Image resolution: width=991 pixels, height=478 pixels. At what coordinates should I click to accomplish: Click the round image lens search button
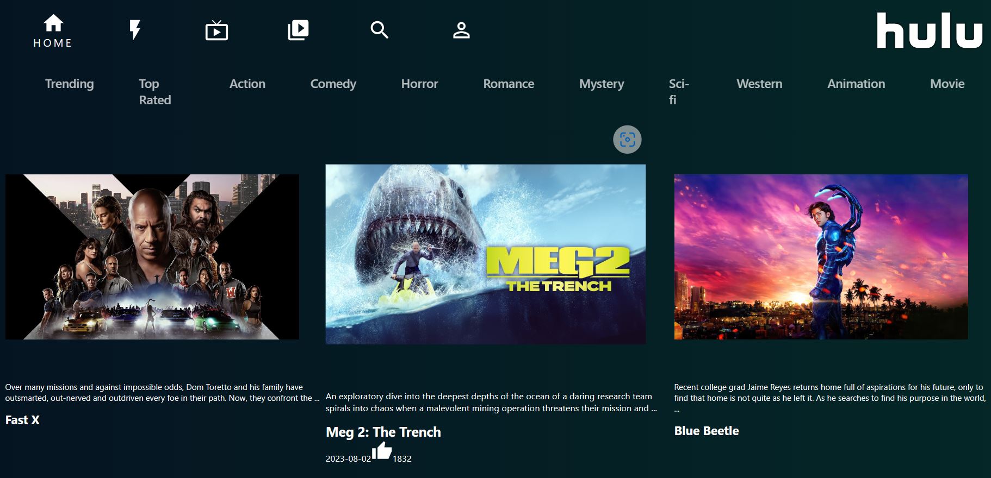[627, 140]
